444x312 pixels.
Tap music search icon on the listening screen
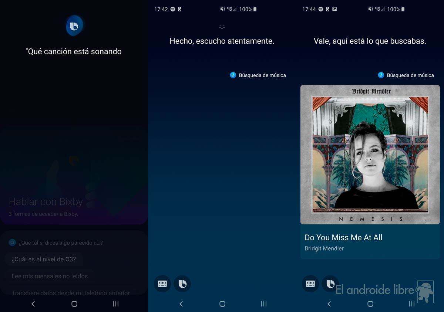tap(233, 75)
